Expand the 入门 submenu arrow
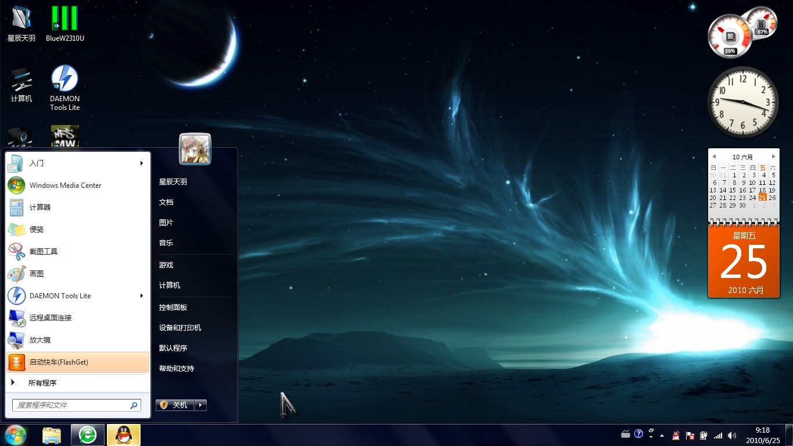The height and width of the screenshot is (446, 793). 141,163
